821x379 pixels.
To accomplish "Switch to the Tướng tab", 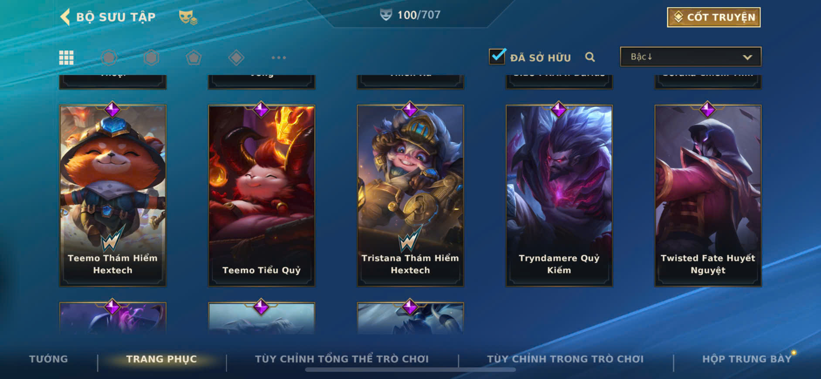I will pyautogui.click(x=48, y=359).
